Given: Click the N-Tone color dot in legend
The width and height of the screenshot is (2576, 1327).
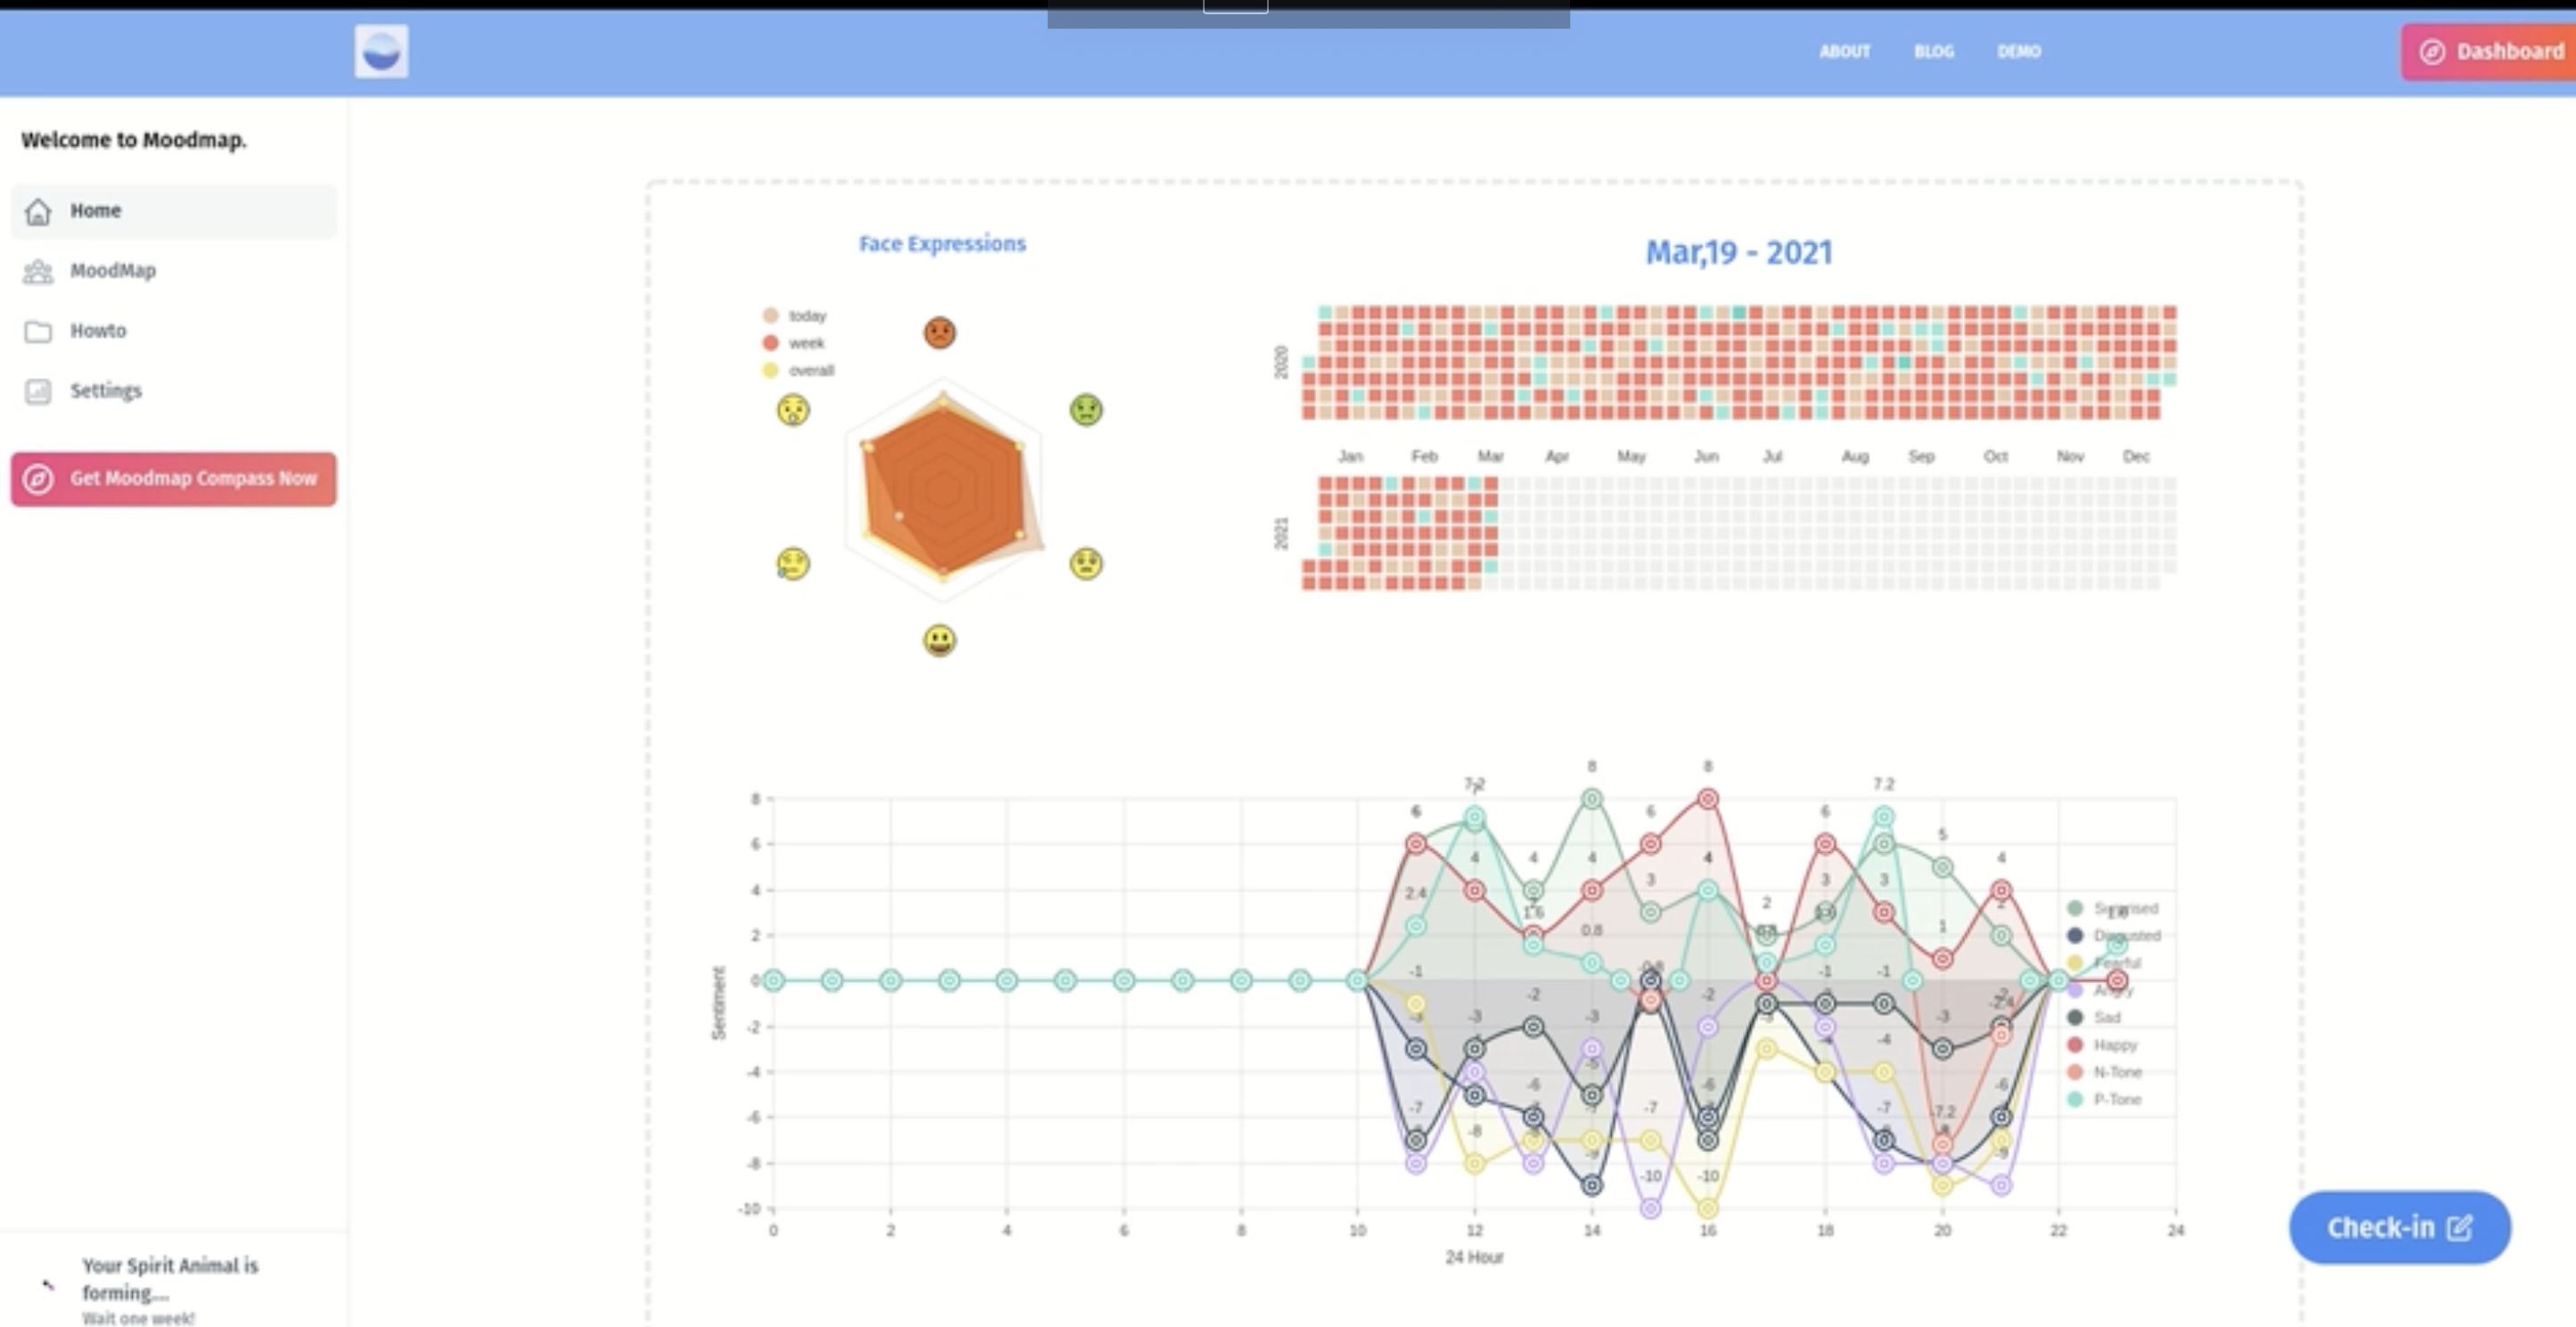Looking at the screenshot, I should [x=2075, y=1072].
